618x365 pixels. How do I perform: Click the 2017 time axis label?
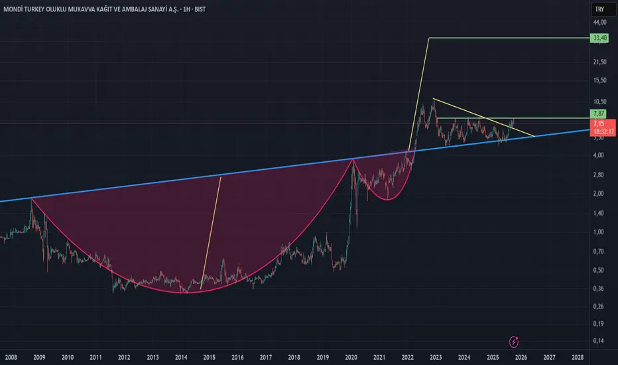coord(266,358)
